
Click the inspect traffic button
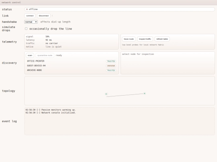coord(145,39)
